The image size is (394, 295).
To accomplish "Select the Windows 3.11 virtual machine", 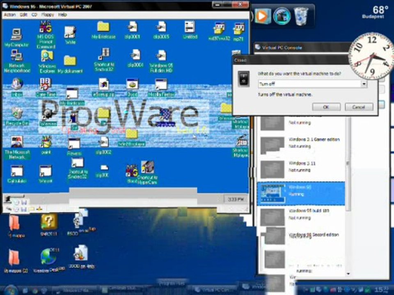I will [302, 169].
